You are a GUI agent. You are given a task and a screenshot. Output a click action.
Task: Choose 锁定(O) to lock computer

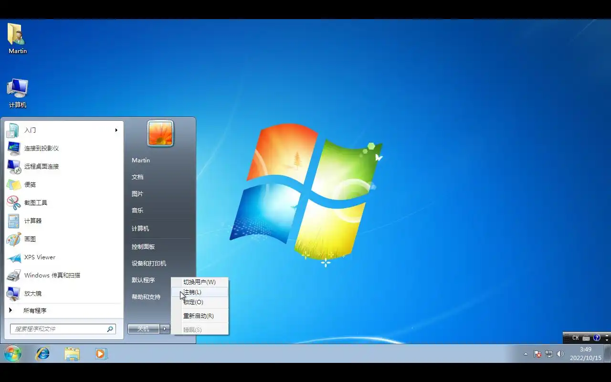click(200, 302)
